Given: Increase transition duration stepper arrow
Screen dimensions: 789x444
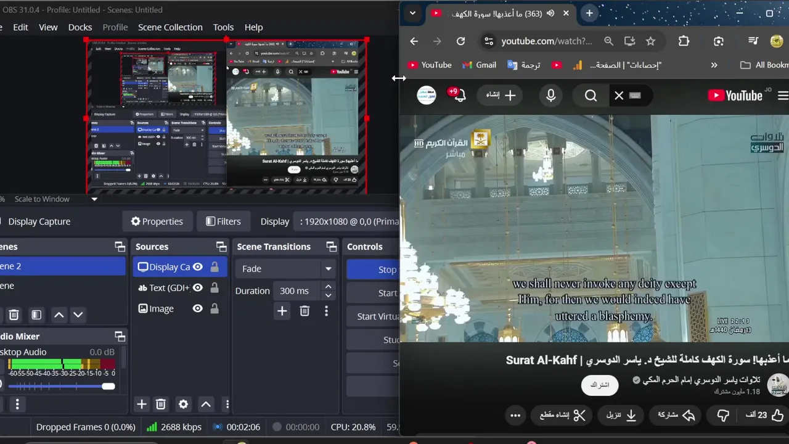Looking at the screenshot, I should point(329,287).
